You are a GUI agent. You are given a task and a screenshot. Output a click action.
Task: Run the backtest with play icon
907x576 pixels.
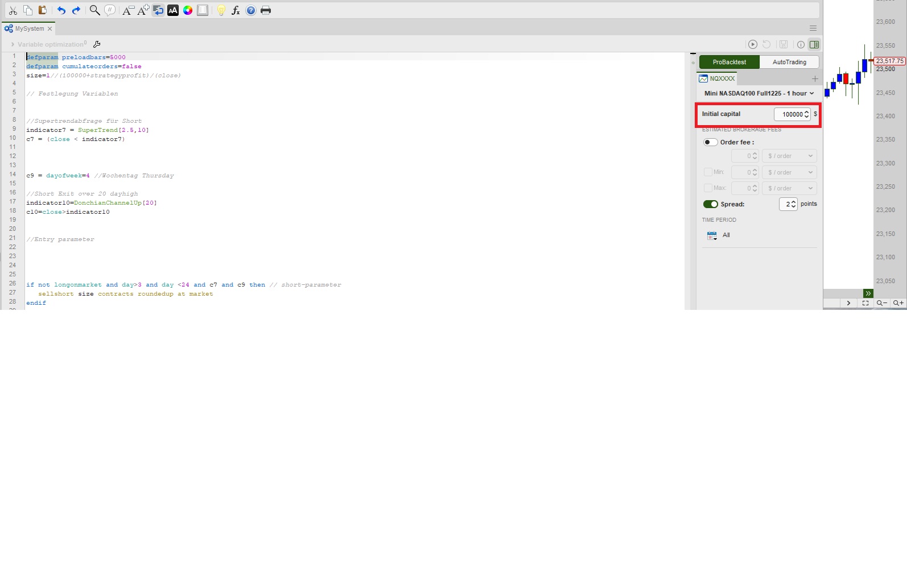[x=753, y=44]
